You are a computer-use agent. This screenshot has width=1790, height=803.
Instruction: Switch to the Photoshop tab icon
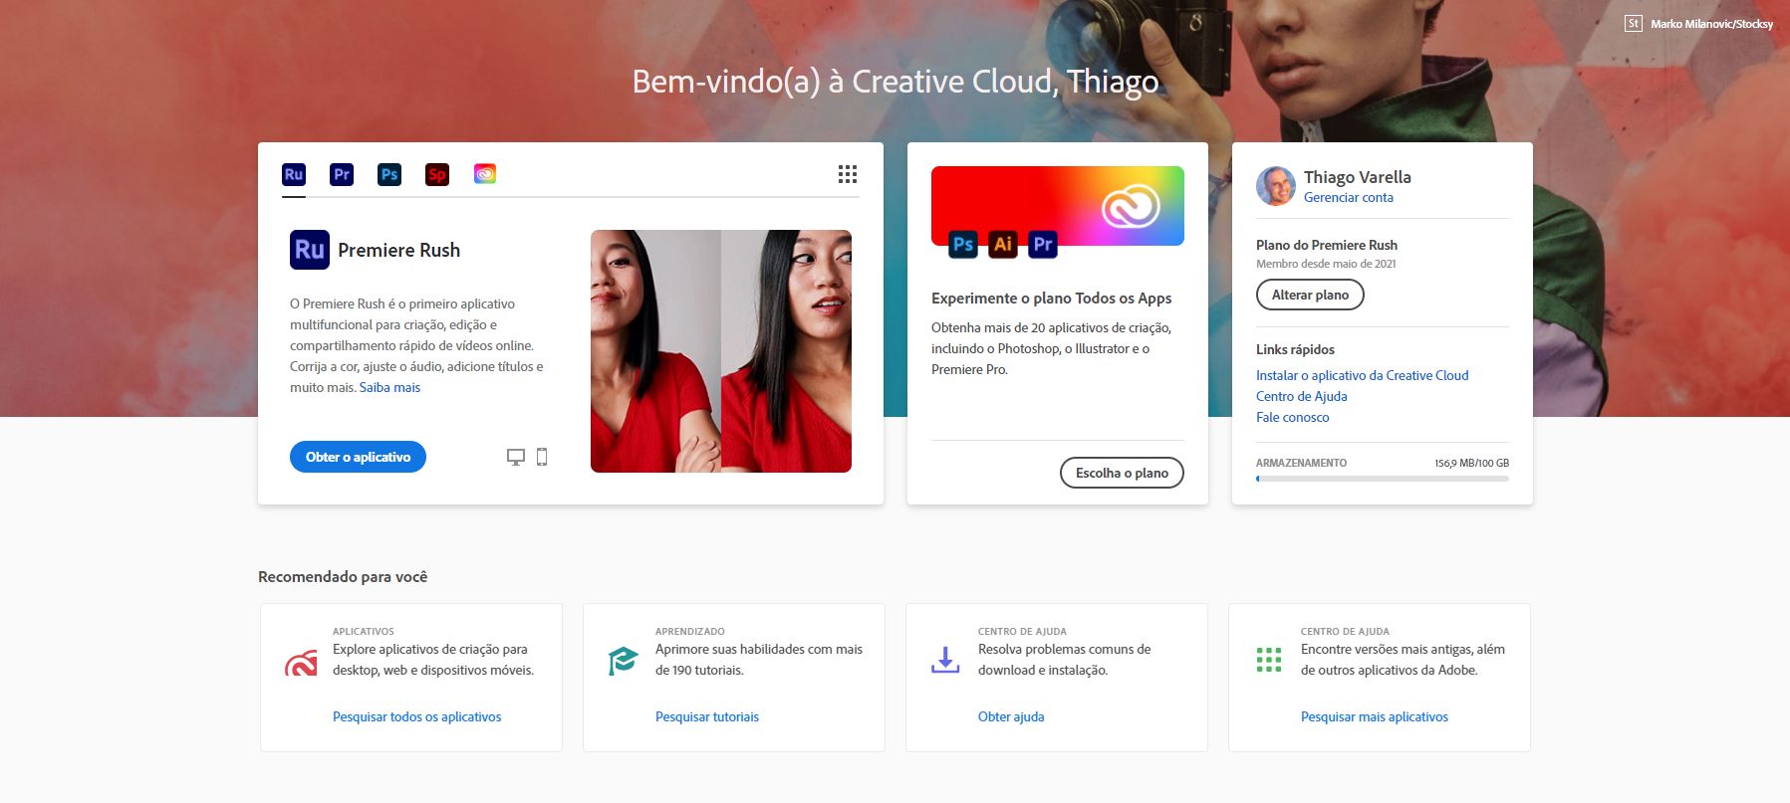[x=389, y=174]
